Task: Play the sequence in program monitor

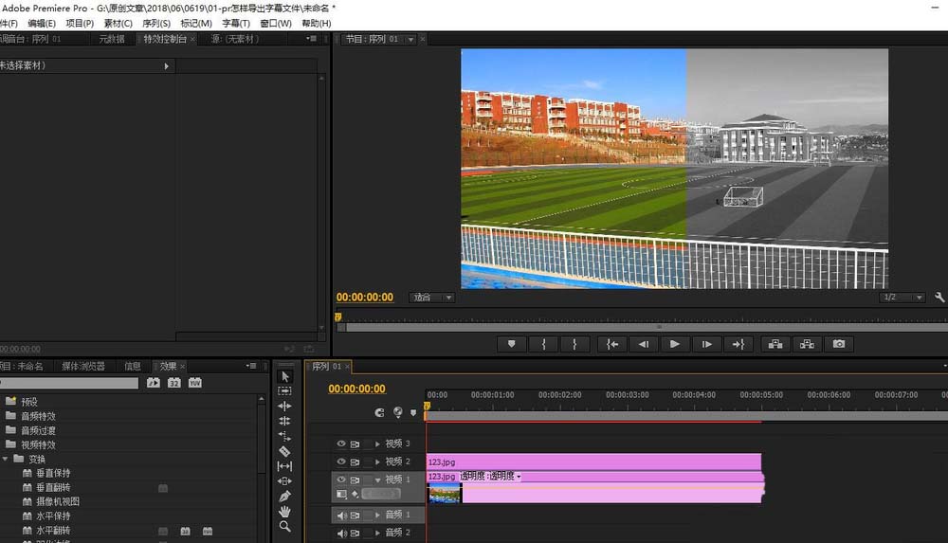Action: point(675,344)
